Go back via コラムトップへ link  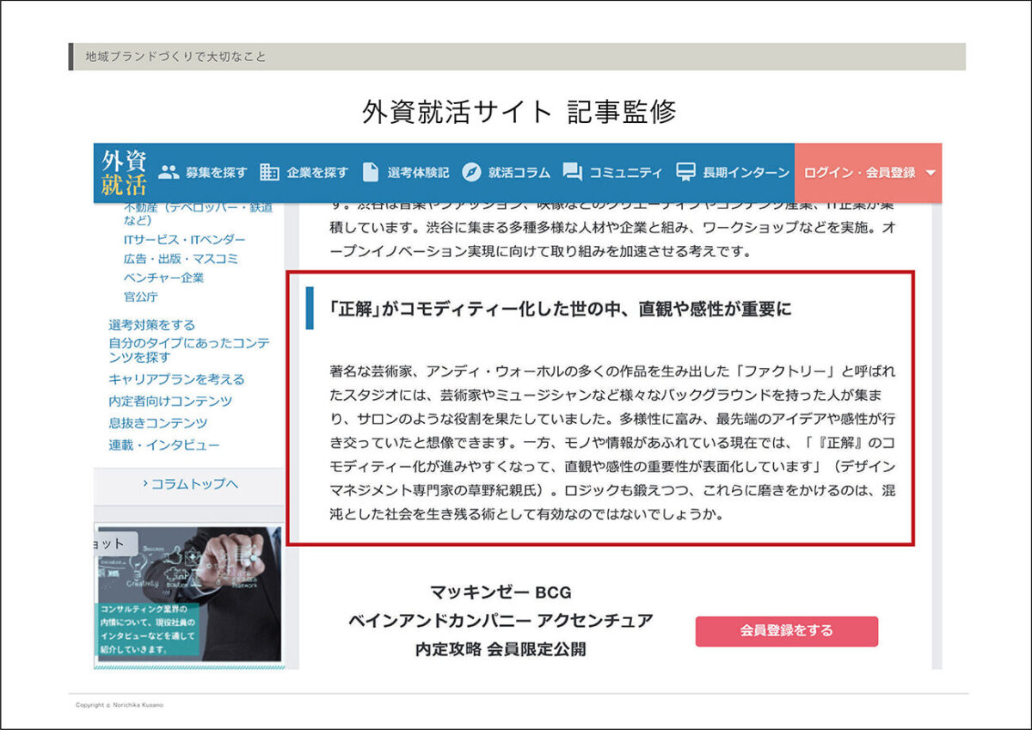pyautogui.click(x=190, y=484)
